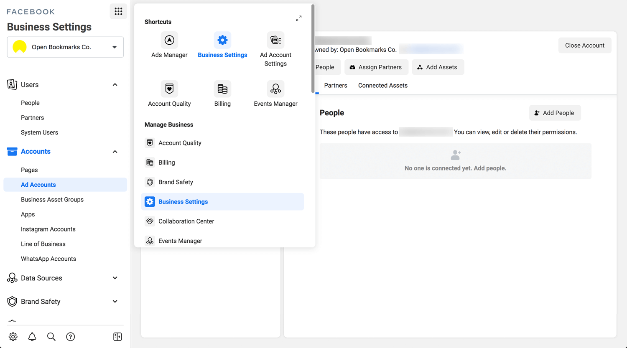Collapse the Users section chevron
627x348 pixels.
click(115, 85)
